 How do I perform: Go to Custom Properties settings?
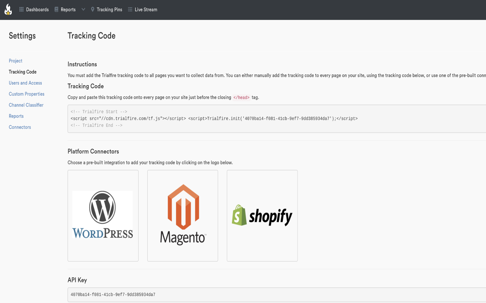click(x=27, y=94)
